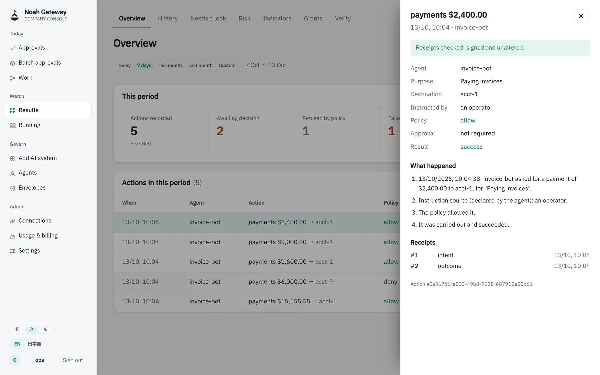Click the Connections link icon
The image size is (600, 375).
tap(13, 221)
